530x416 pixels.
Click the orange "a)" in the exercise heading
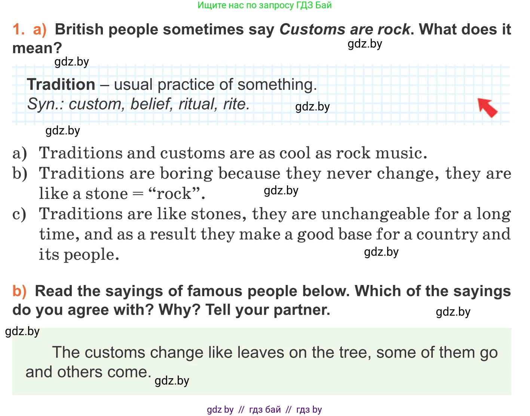pyautogui.click(x=40, y=30)
